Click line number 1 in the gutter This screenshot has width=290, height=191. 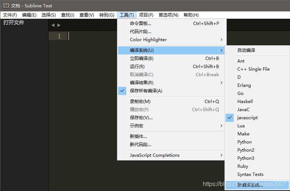[59, 36]
